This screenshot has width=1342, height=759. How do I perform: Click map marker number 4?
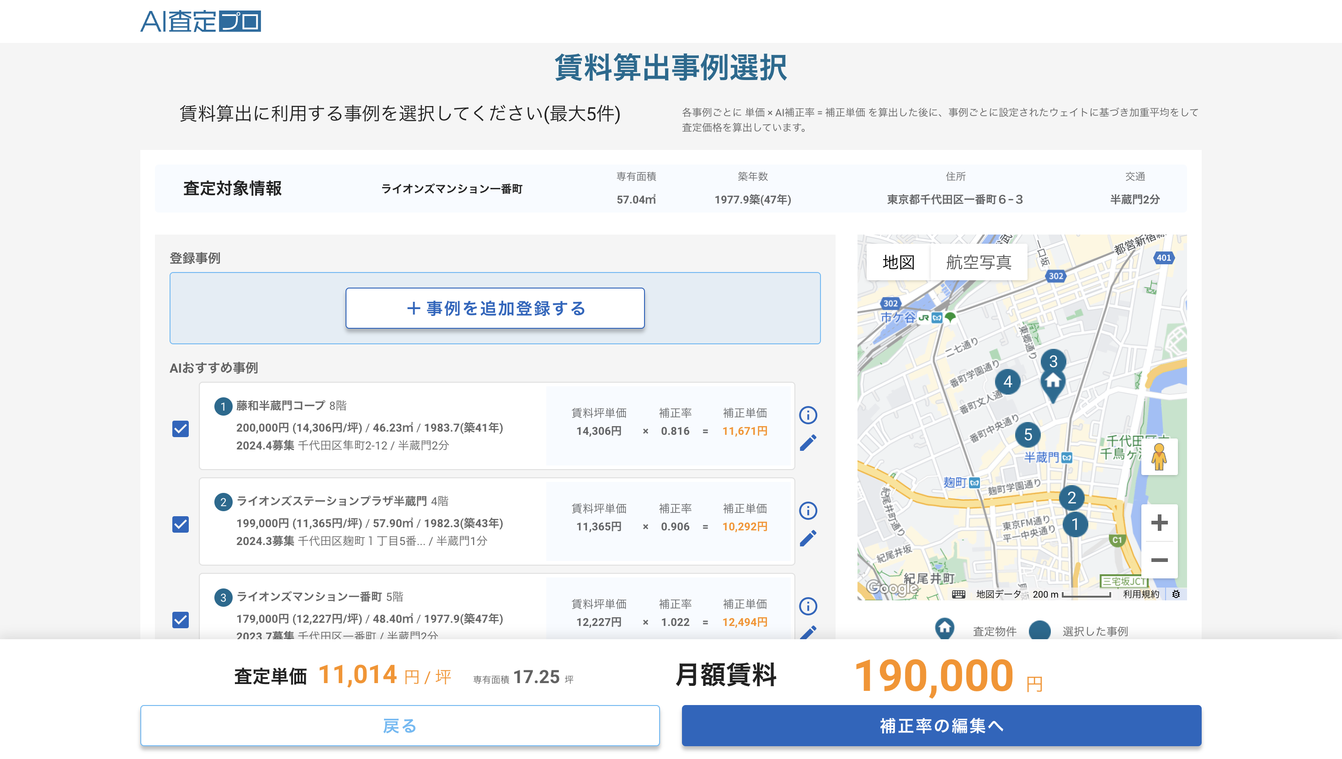(x=1007, y=382)
